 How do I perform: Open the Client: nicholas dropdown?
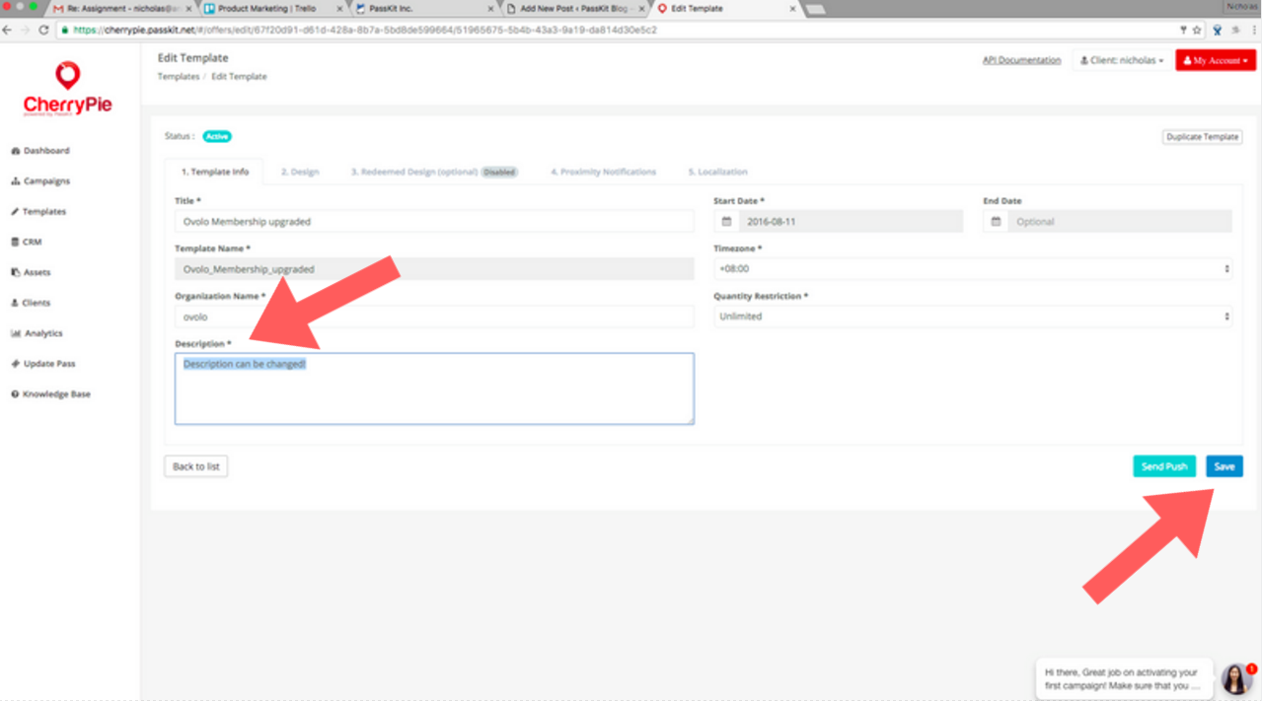click(x=1122, y=60)
